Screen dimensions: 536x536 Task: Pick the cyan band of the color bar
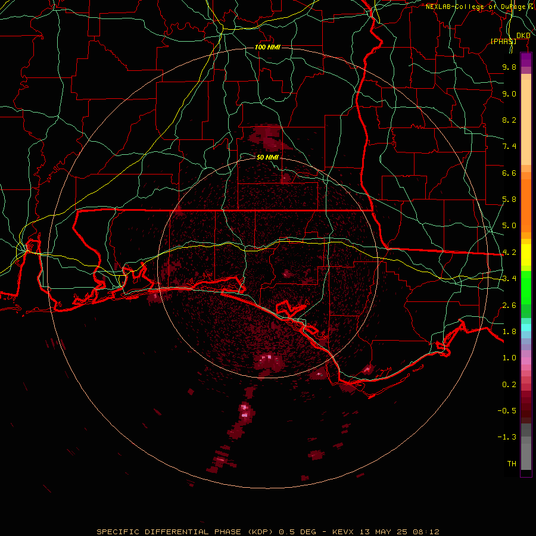(x=526, y=328)
